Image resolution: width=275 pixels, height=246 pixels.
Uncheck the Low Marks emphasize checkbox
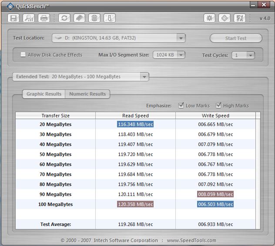click(x=181, y=106)
